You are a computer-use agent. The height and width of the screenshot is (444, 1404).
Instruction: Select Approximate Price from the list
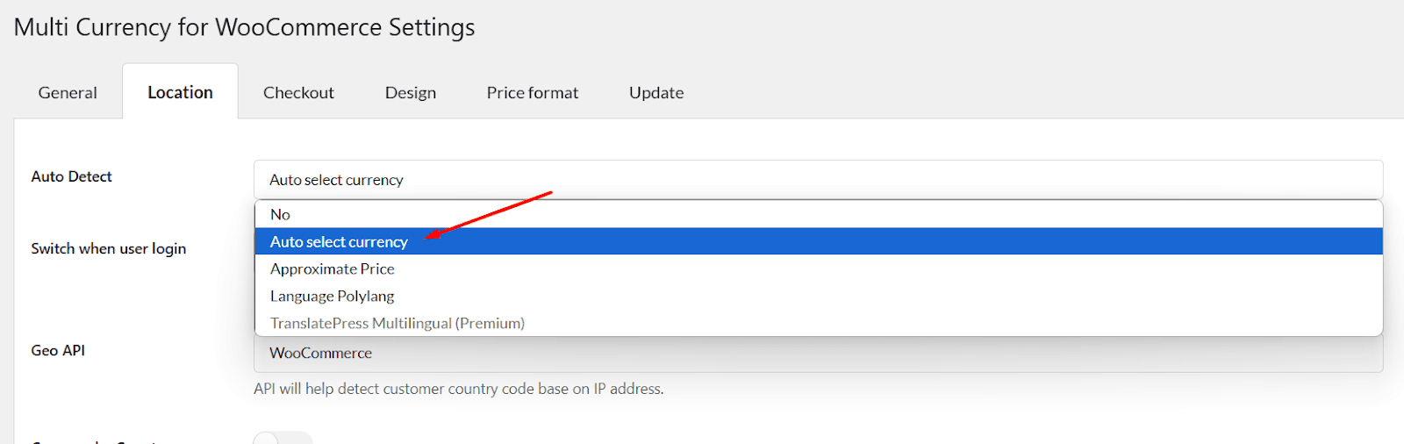coord(818,269)
